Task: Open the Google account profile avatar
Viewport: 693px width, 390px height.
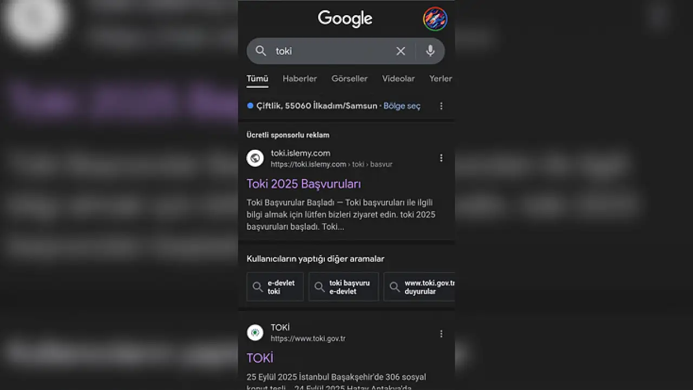Action: pyautogui.click(x=435, y=19)
